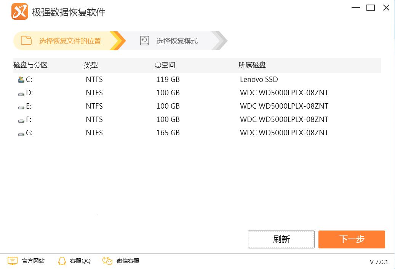The width and height of the screenshot is (395, 269).
Task: Click the folder icon in the first step
Action: tap(26, 41)
